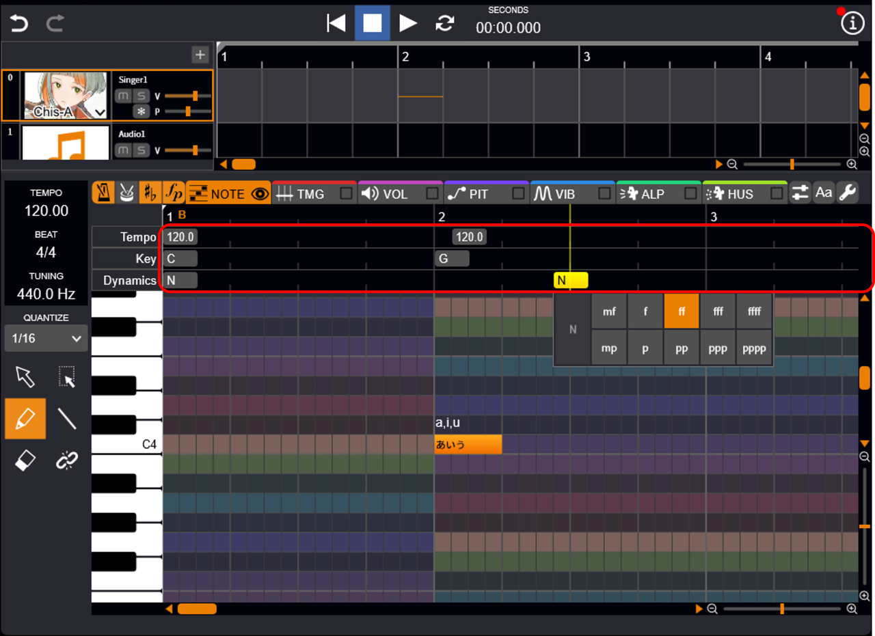875x636 pixels.
Task: Click the add track plus button
Action: tap(200, 55)
